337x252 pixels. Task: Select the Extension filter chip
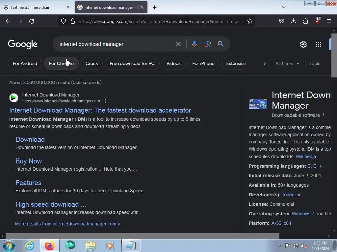pyautogui.click(x=236, y=63)
